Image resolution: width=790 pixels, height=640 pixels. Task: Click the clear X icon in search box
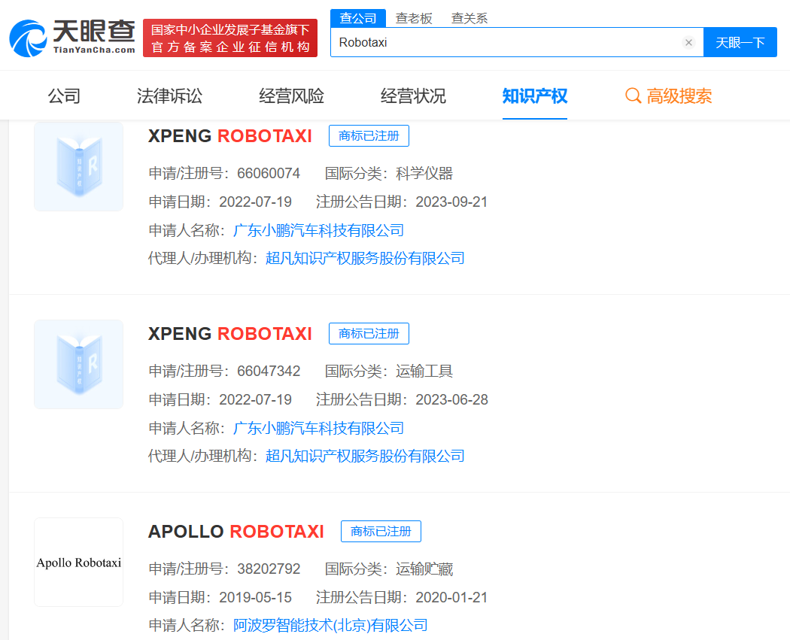pyautogui.click(x=688, y=43)
